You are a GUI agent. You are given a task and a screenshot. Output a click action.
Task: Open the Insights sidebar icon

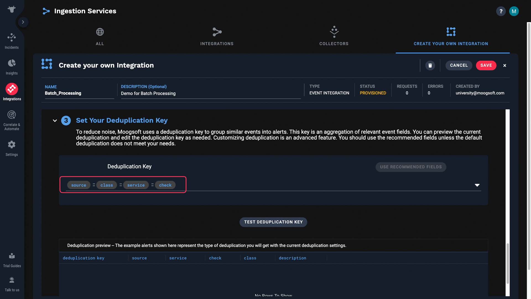click(x=12, y=67)
